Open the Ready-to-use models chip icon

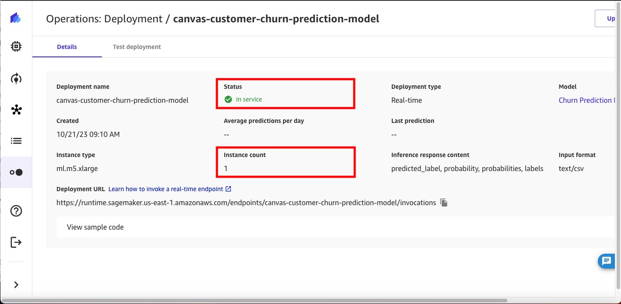[16, 46]
